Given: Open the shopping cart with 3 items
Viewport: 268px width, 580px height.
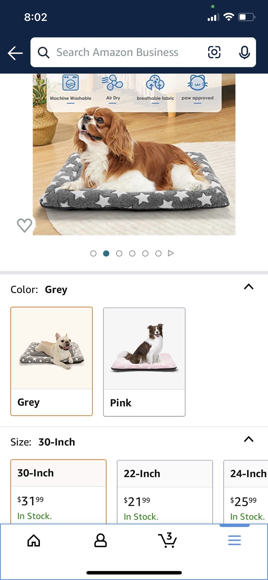Looking at the screenshot, I should coord(167,540).
